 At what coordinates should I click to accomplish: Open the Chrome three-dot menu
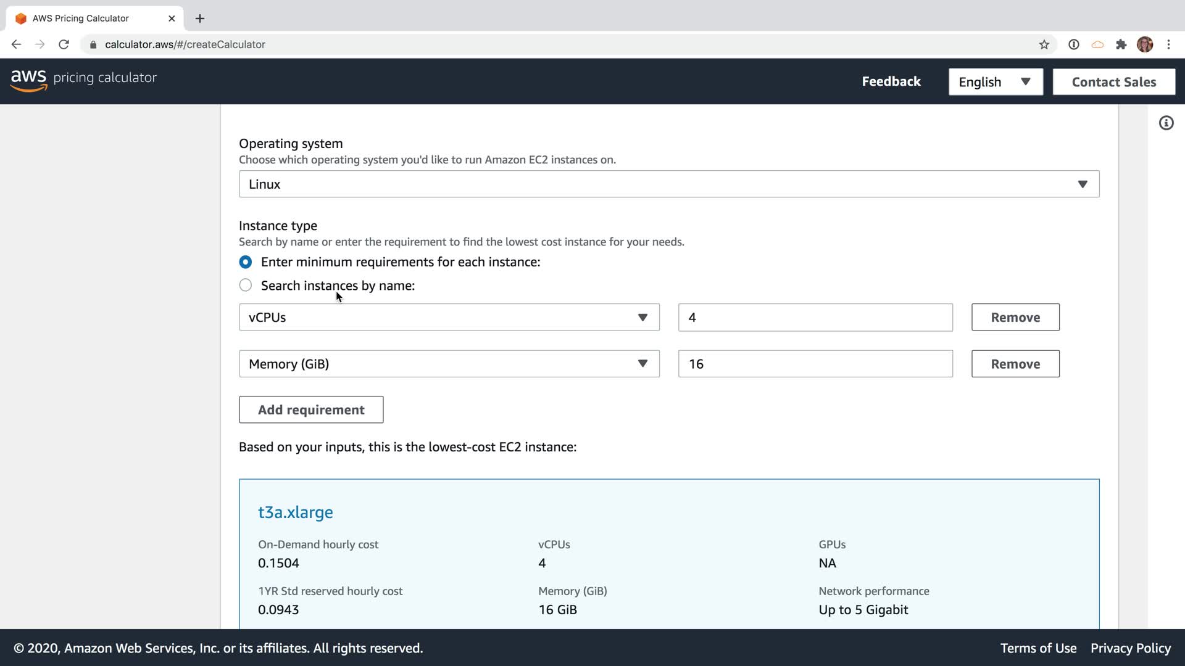pyautogui.click(x=1168, y=44)
